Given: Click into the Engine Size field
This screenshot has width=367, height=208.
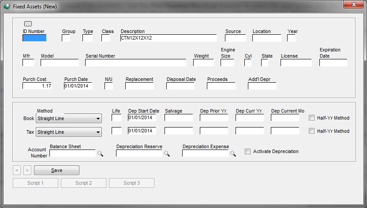Looking at the screenshot, I should 227,62.
